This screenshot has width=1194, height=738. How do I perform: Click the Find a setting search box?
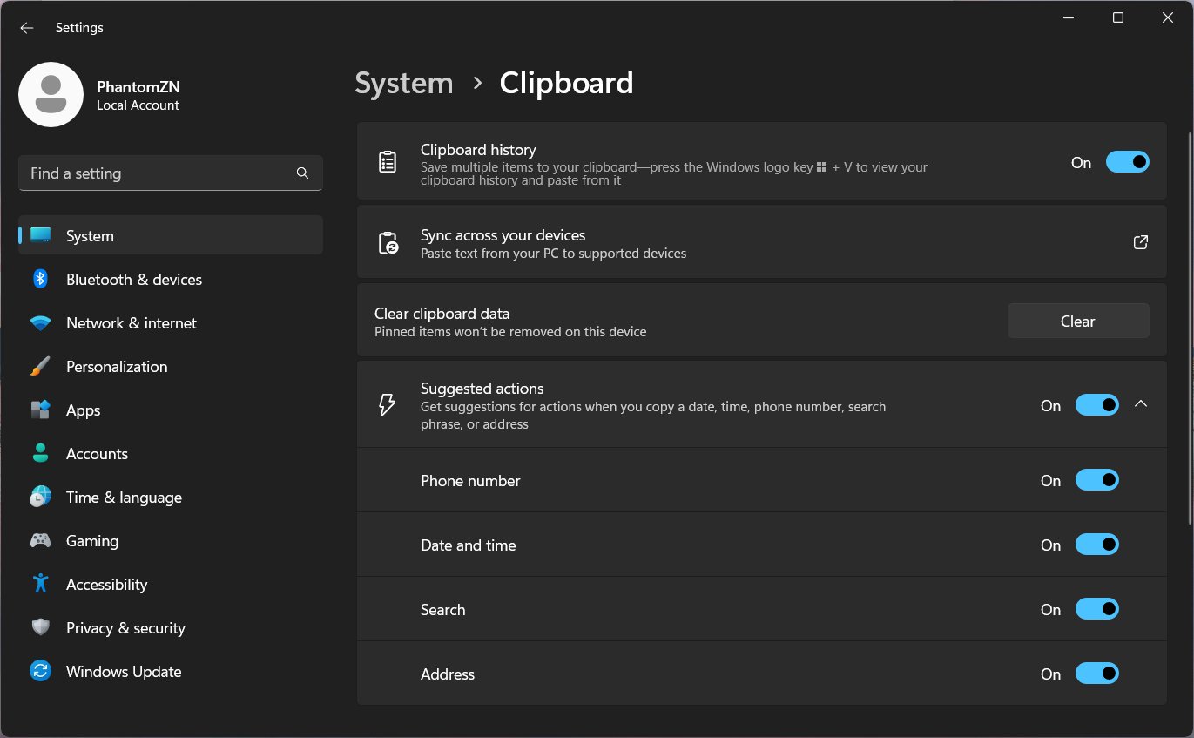coord(157,173)
